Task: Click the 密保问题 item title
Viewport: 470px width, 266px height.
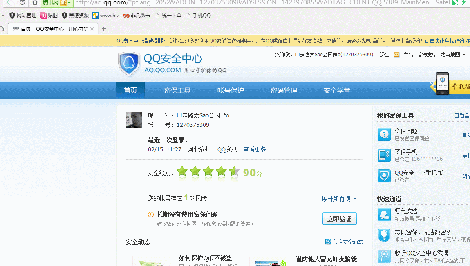Action: (406, 131)
